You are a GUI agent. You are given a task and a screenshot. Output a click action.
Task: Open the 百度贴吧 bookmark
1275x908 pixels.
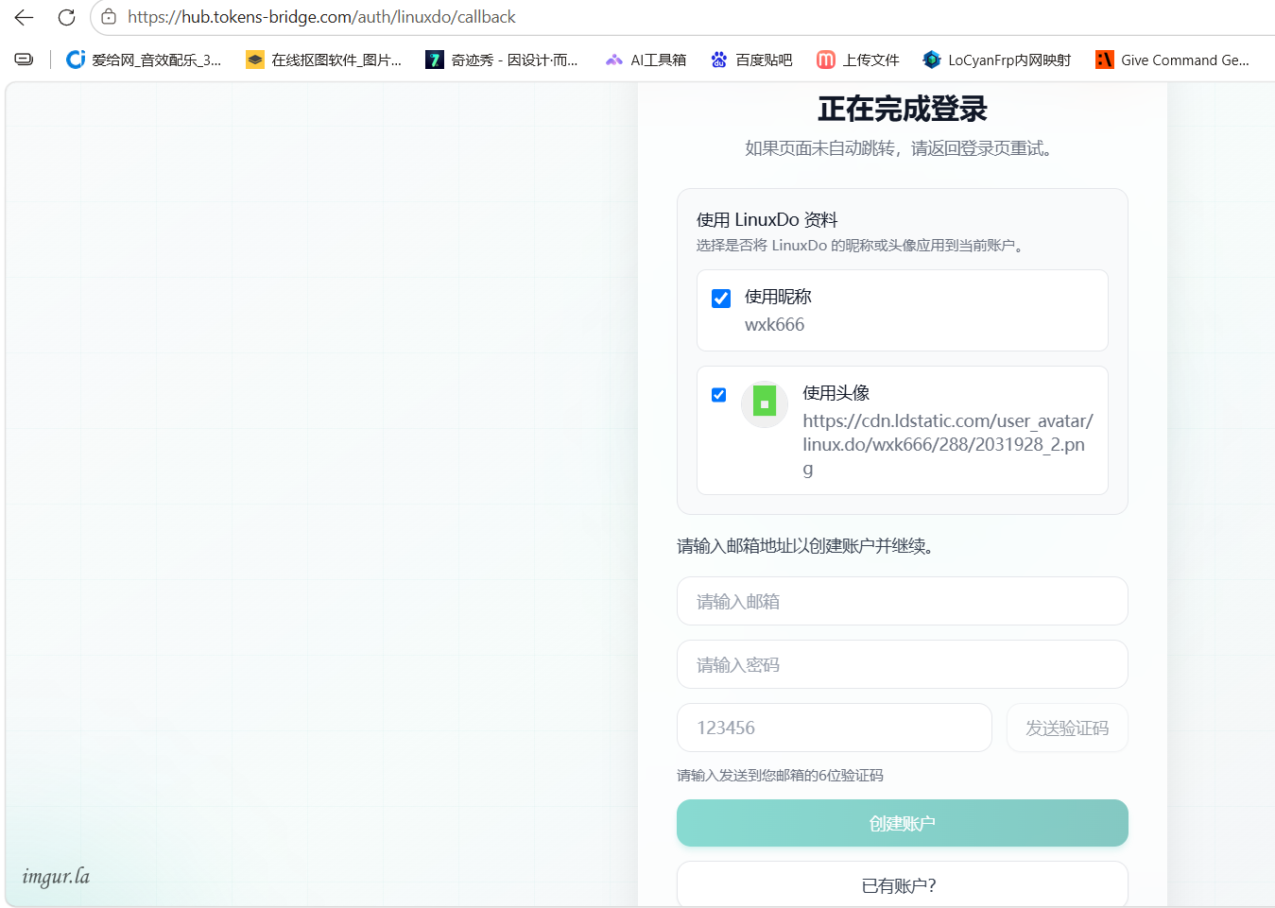coord(751,60)
